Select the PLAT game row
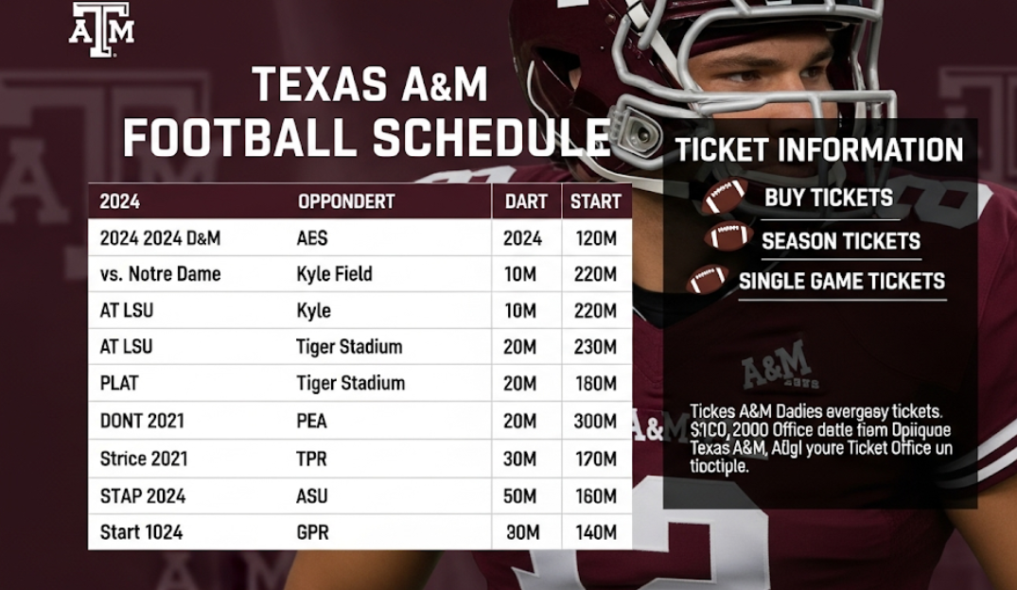Image resolution: width=1017 pixels, height=590 pixels. [120, 383]
